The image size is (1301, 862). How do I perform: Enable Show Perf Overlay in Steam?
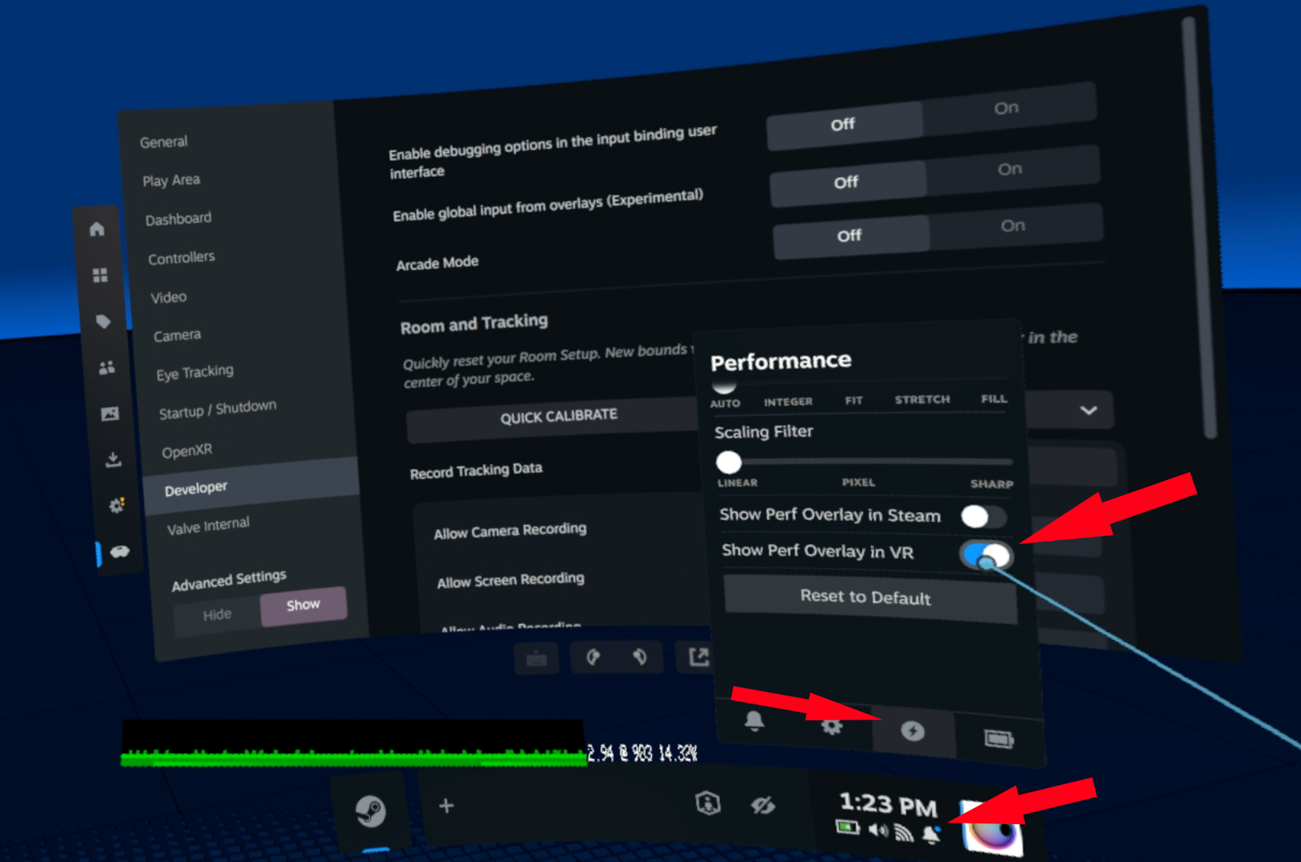983,516
